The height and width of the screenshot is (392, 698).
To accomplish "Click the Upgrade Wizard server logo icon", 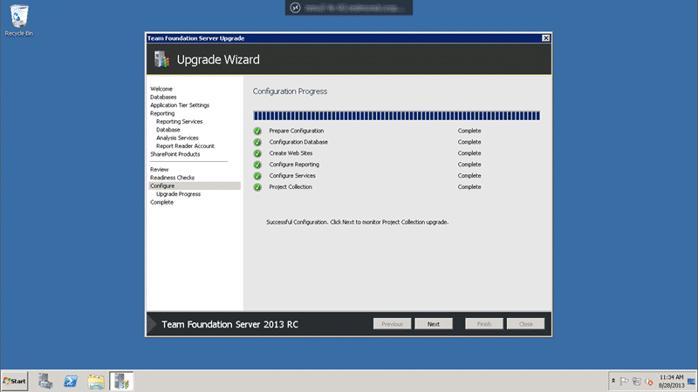I will pyautogui.click(x=161, y=59).
